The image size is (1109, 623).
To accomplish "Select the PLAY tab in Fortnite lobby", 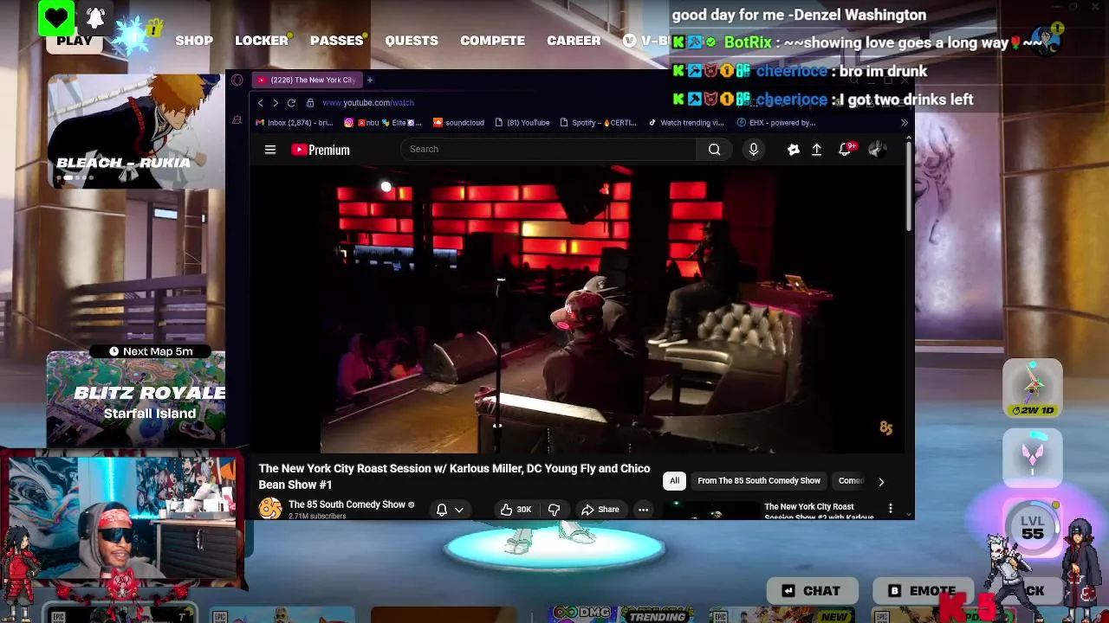I will [x=75, y=41].
